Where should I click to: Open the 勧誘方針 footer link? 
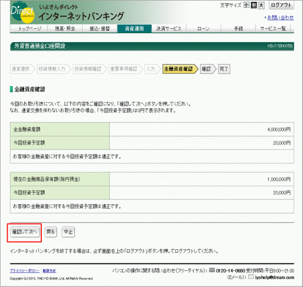49,271
